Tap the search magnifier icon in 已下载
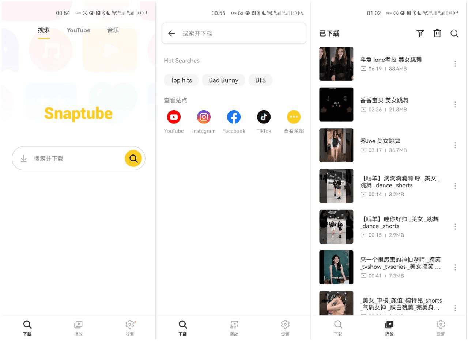The width and height of the screenshot is (468, 341). coord(454,33)
